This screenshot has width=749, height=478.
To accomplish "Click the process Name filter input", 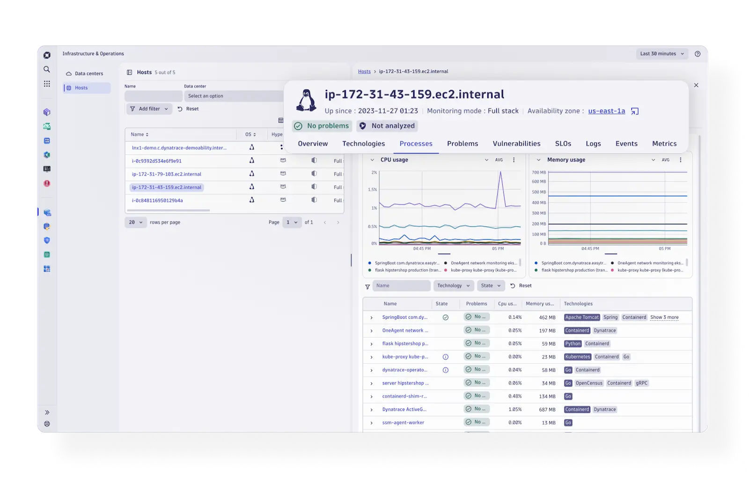I will coord(402,286).
